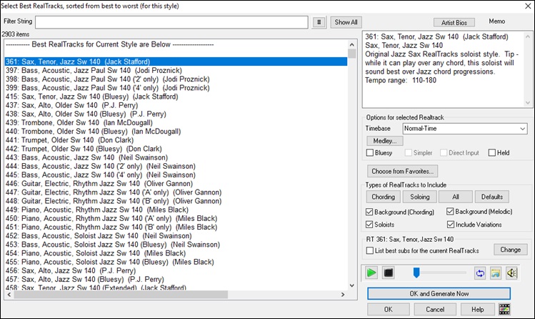Select 448: Guitar, Electric, Rhythm Jazz ('B' only)
This screenshot has height=319, width=535.
[176, 201]
